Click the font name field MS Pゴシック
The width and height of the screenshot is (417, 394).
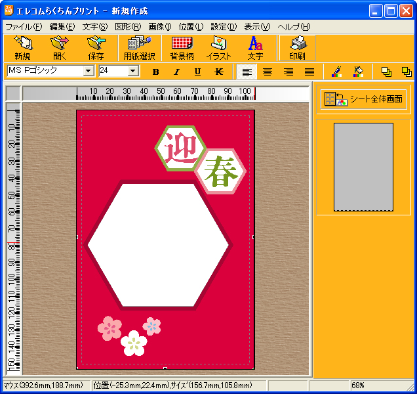pos(45,71)
